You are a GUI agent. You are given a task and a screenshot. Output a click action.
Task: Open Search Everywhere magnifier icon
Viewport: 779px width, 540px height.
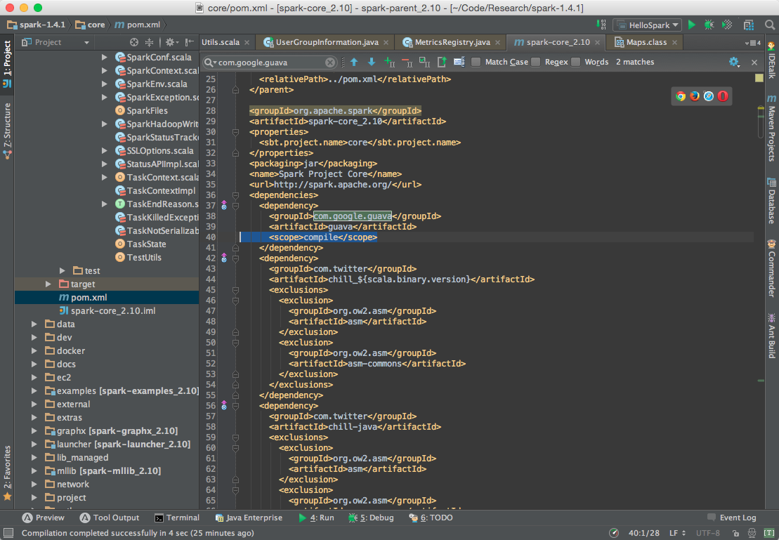[x=769, y=25]
